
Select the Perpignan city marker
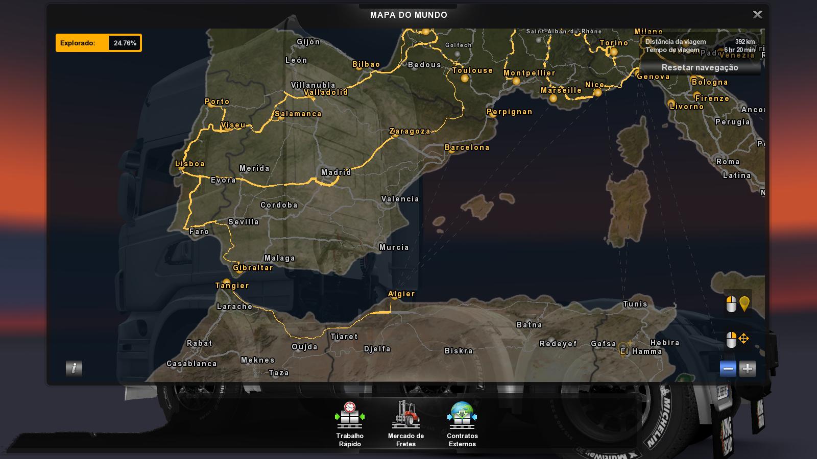coord(493,115)
